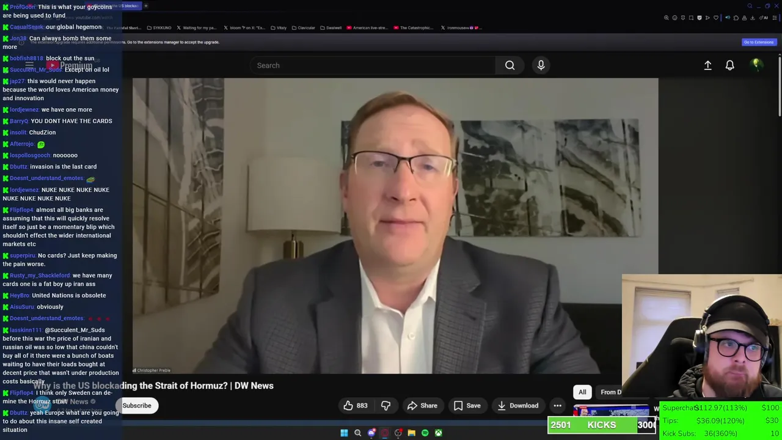
Task: Open The Catastrophic... bookmark
Action: coord(414,28)
